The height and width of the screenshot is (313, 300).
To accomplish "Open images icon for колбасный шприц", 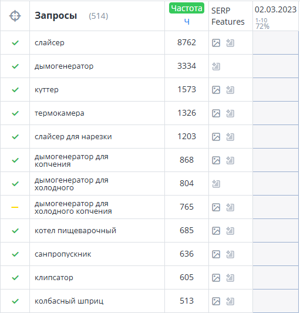I will [216, 301].
